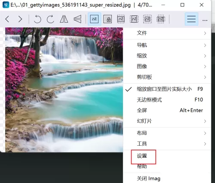The width and height of the screenshot is (215, 183).
Task: Flip image vertically
Action: pos(77,19)
